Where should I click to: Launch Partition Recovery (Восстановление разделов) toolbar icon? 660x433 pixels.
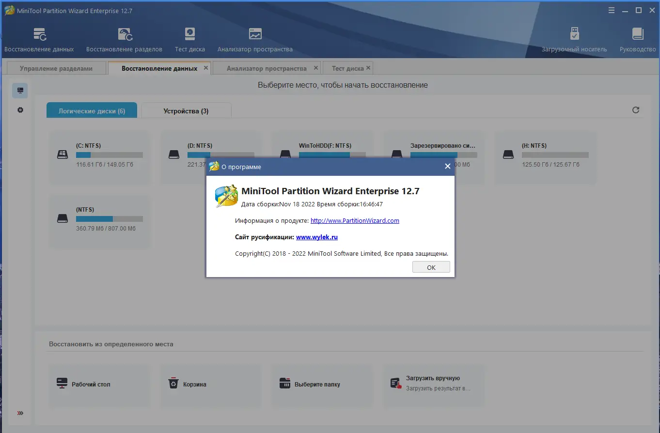(125, 34)
